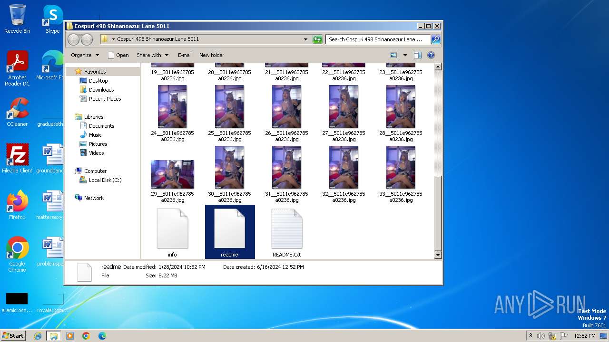609x342 pixels.
Task: Click in the Search Cospuri input box
Action: pos(378,39)
